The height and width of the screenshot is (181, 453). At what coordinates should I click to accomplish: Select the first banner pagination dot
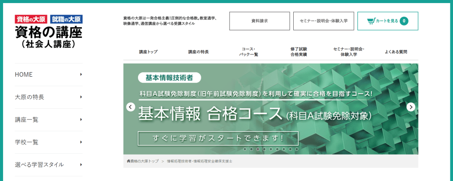click(x=245, y=149)
